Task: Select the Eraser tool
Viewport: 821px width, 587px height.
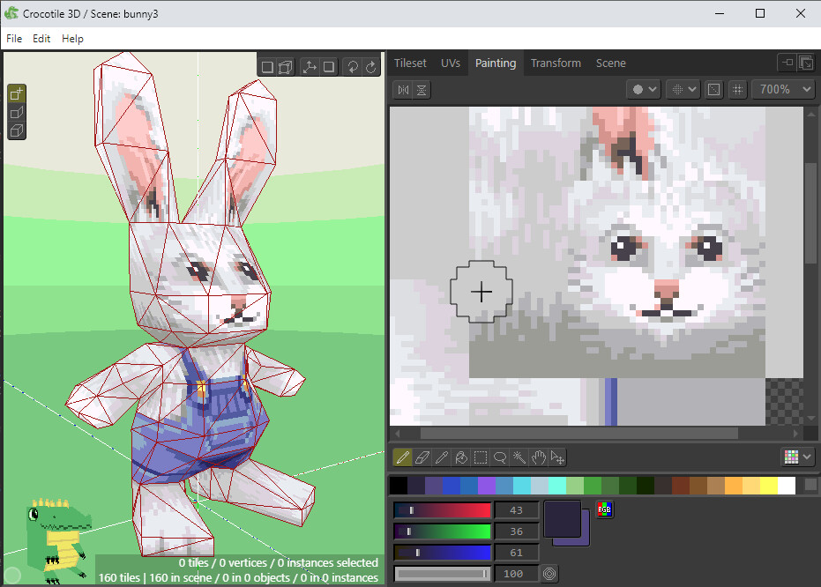Action: click(x=422, y=457)
